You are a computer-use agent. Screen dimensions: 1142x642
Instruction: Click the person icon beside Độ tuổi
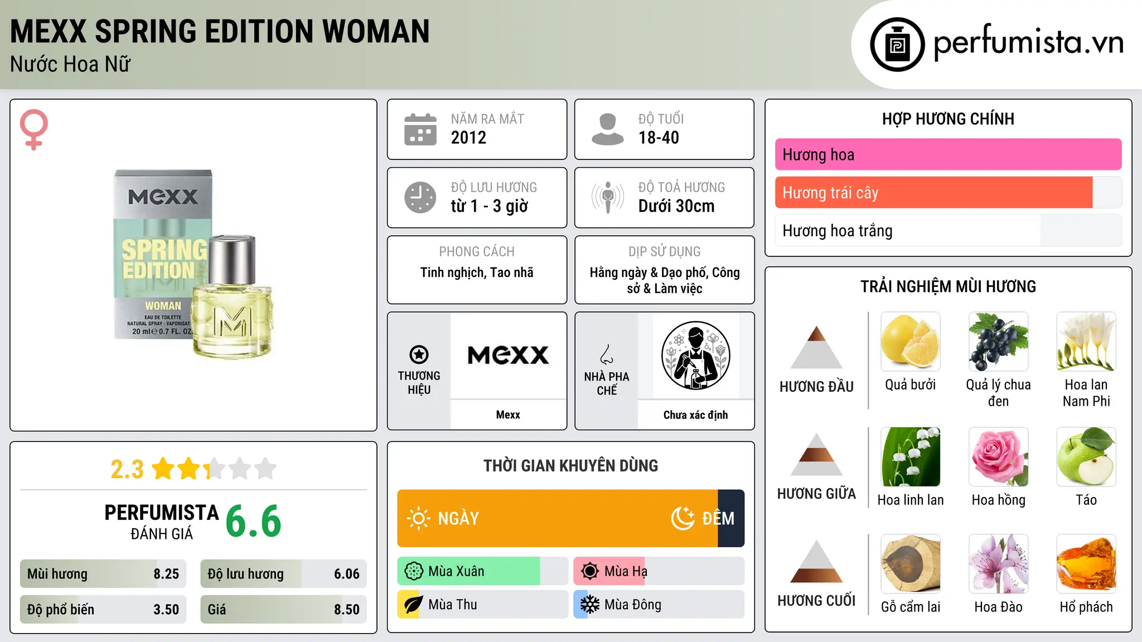[607, 129]
